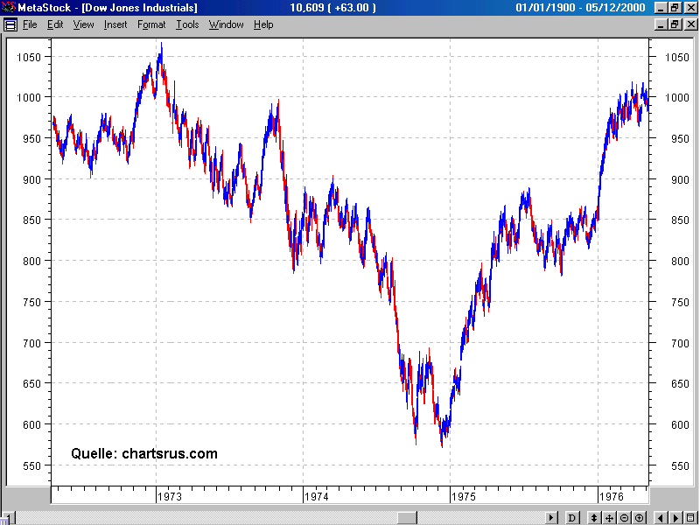700x525 pixels.
Task: Click the next security right triangle
Action: [675, 518]
